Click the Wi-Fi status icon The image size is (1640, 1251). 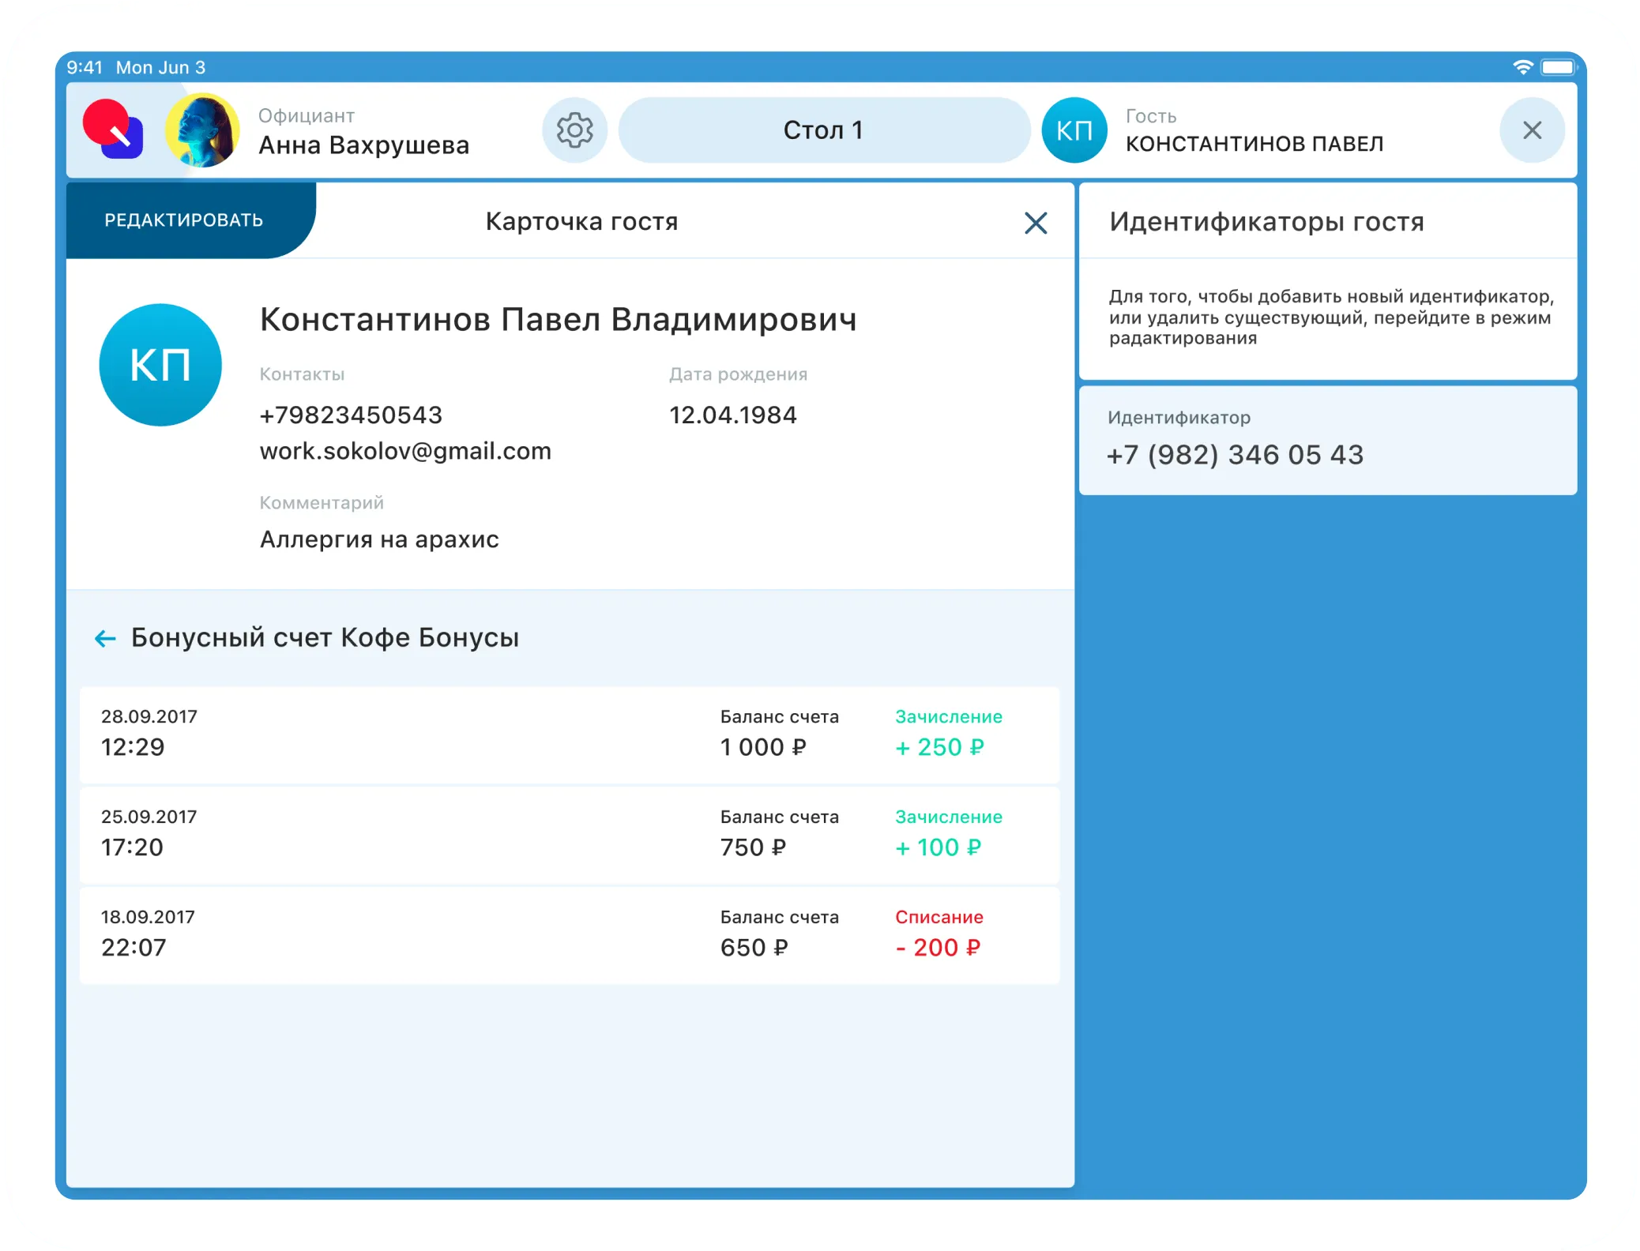click(1522, 67)
